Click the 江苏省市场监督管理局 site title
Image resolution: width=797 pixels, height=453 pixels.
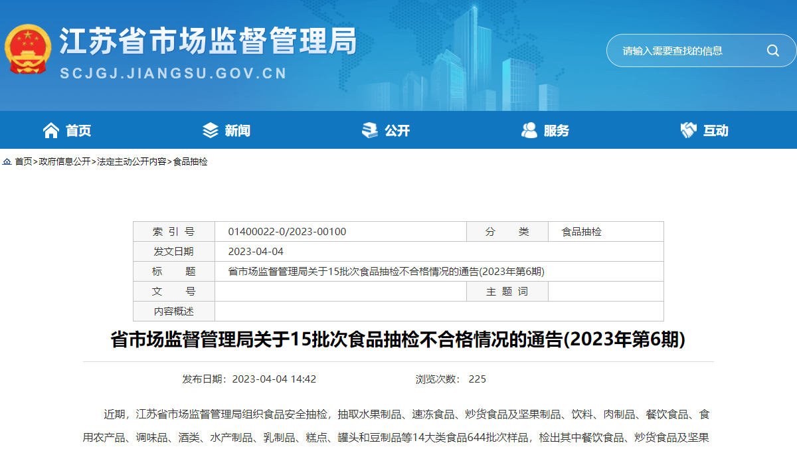point(209,41)
